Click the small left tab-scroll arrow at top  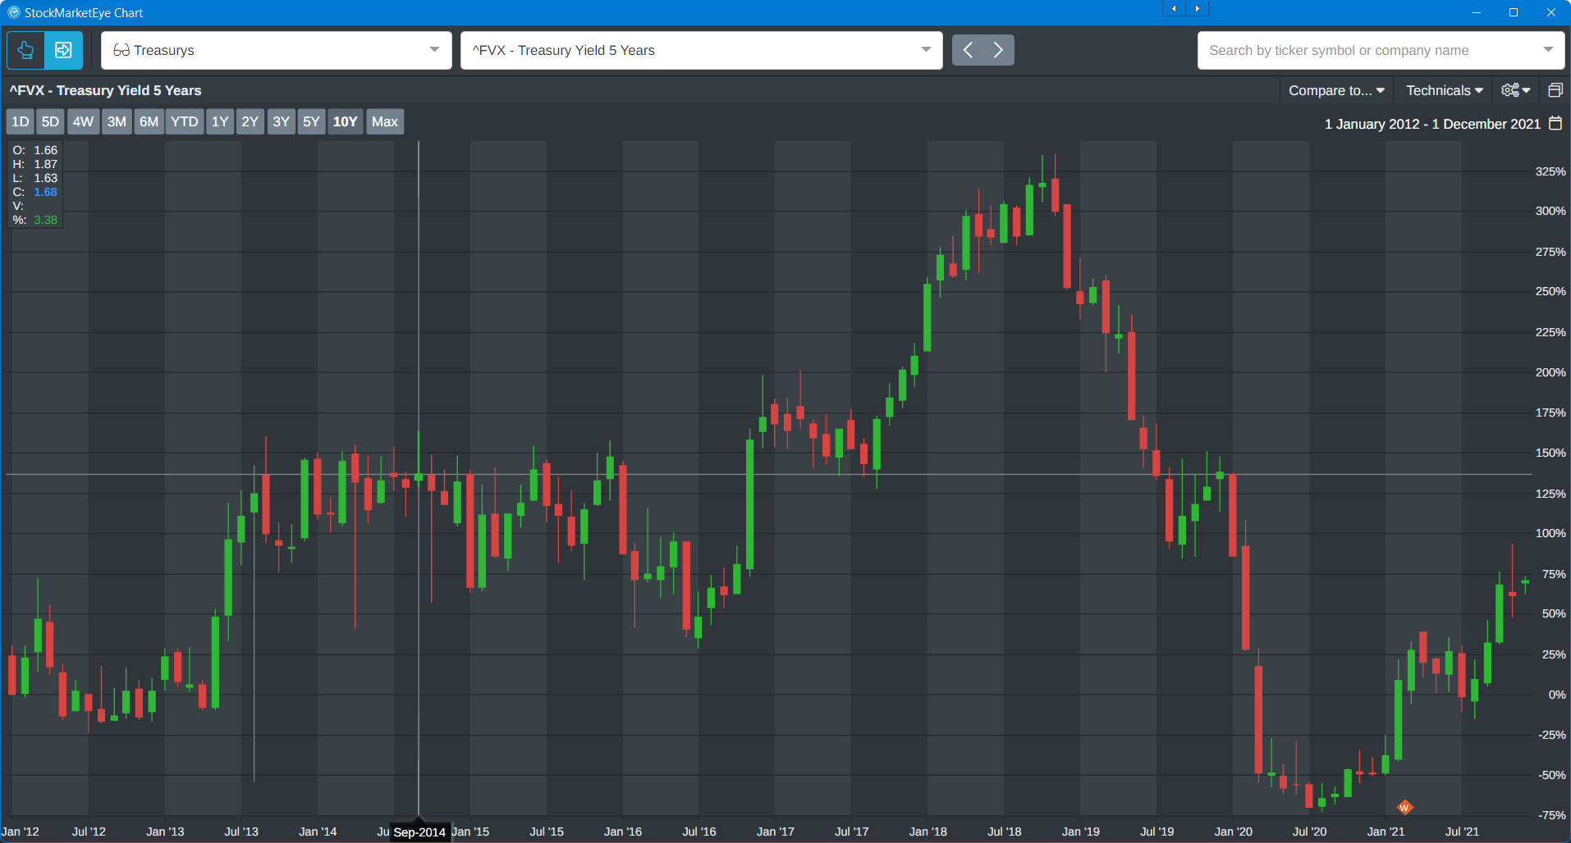point(1174,8)
